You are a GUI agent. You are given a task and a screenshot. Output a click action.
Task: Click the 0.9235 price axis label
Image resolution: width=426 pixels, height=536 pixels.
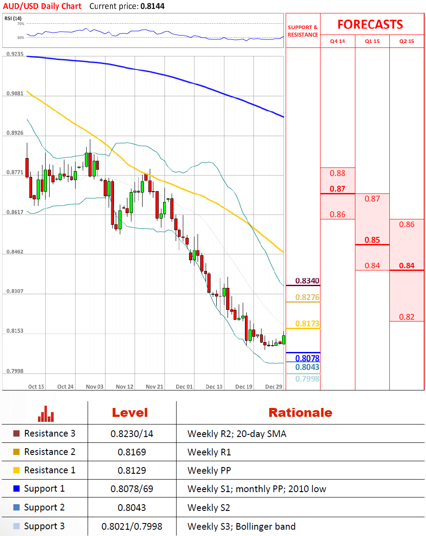(15, 54)
